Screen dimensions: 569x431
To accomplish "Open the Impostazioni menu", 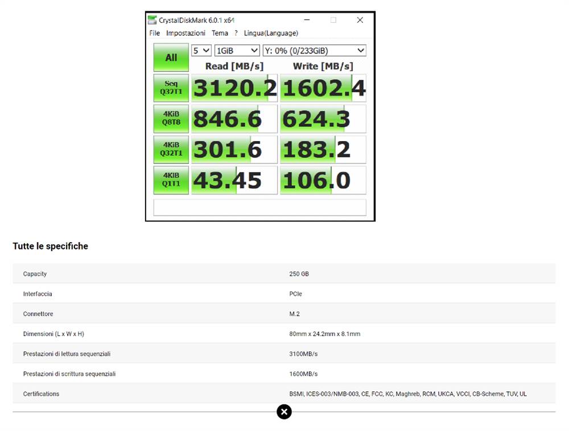I will coord(186,33).
